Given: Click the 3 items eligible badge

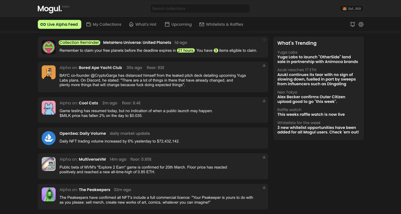Looking at the screenshot, I should click(216, 50).
